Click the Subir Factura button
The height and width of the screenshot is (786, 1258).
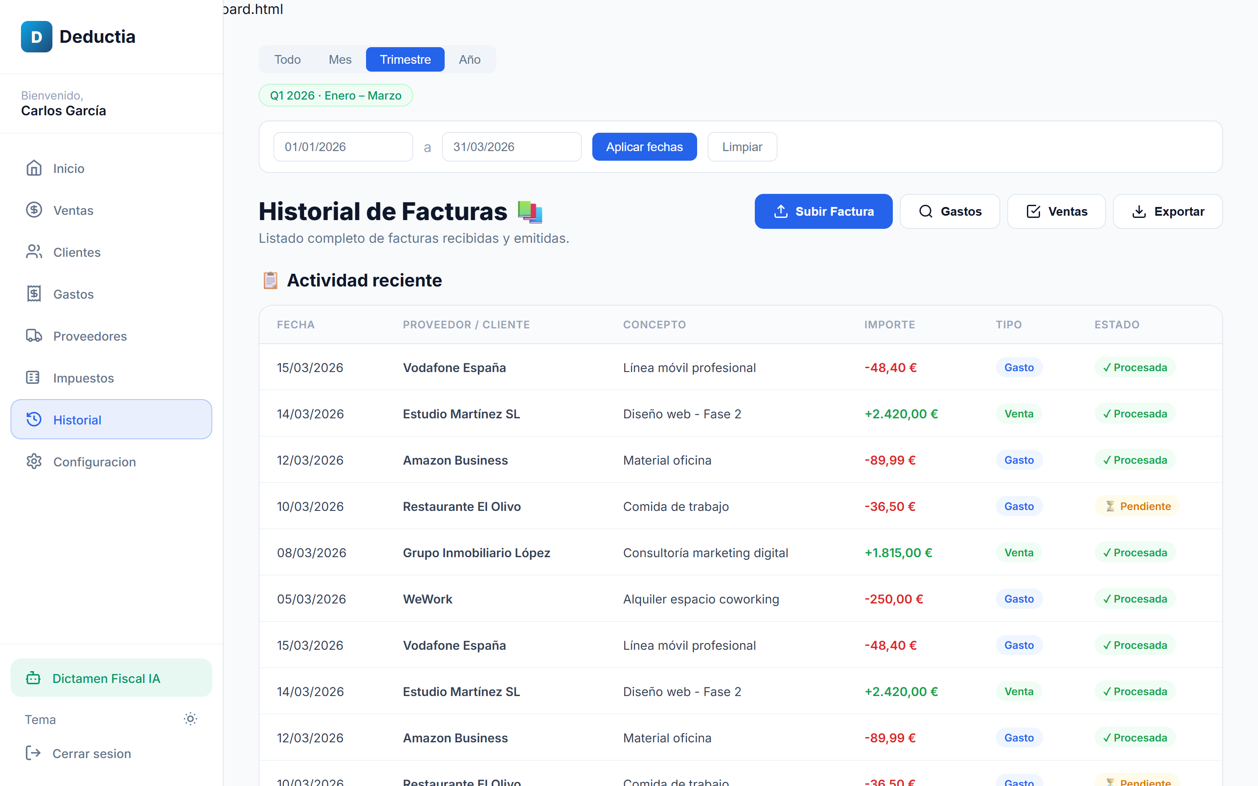pyautogui.click(x=823, y=211)
